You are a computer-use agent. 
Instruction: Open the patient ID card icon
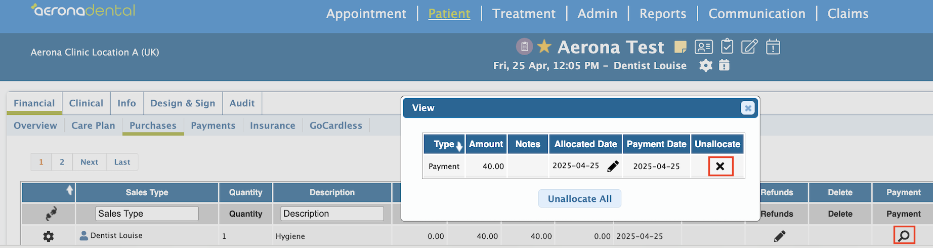pos(703,47)
